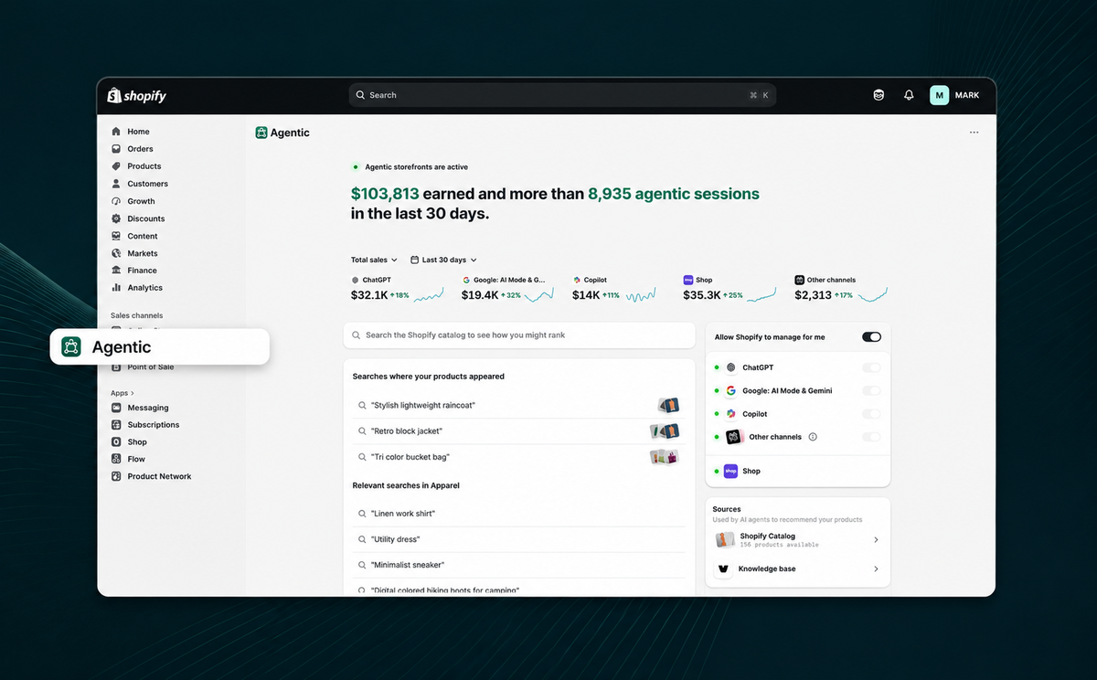Click the Flow app icon
This screenshot has height=680, width=1097.
(116, 459)
